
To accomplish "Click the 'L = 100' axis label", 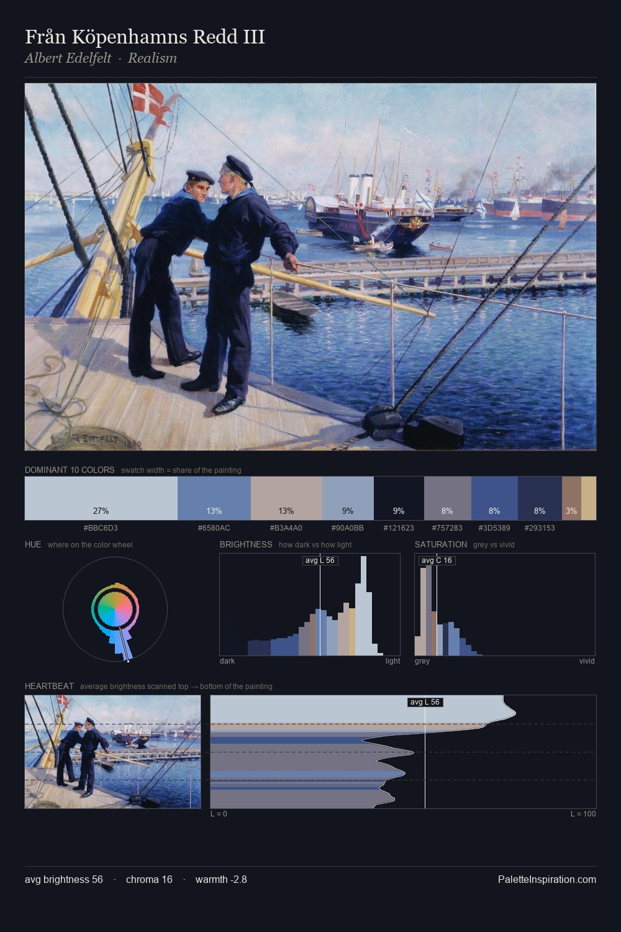I will click(583, 814).
